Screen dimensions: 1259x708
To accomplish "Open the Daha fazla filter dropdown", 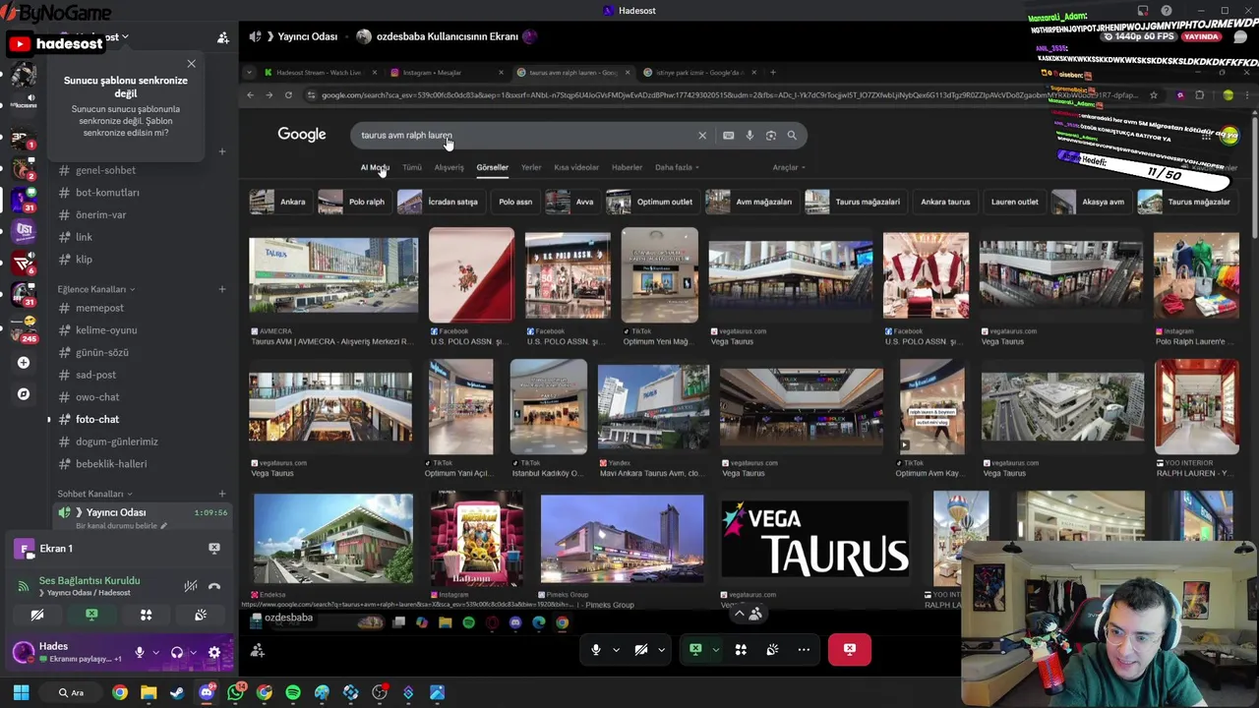I will 676,167.
